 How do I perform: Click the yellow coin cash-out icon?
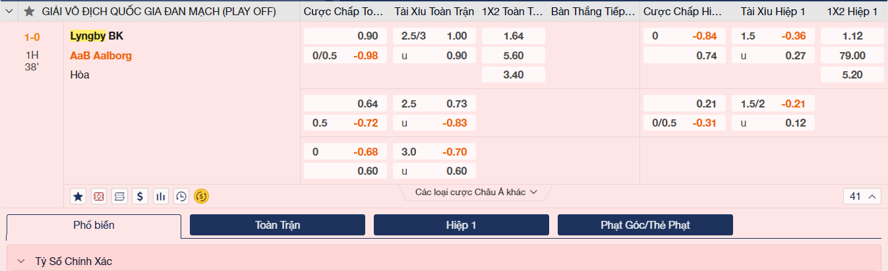pos(201,196)
